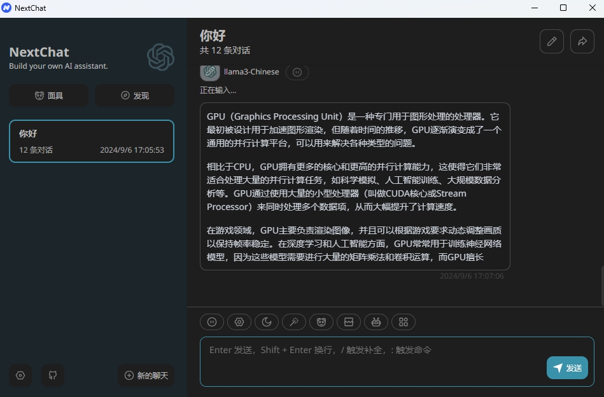The width and height of the screenshot is (604, 397).
Task: Select the 你好 conversation in sidebar
Action: click(x=91, y=141)
